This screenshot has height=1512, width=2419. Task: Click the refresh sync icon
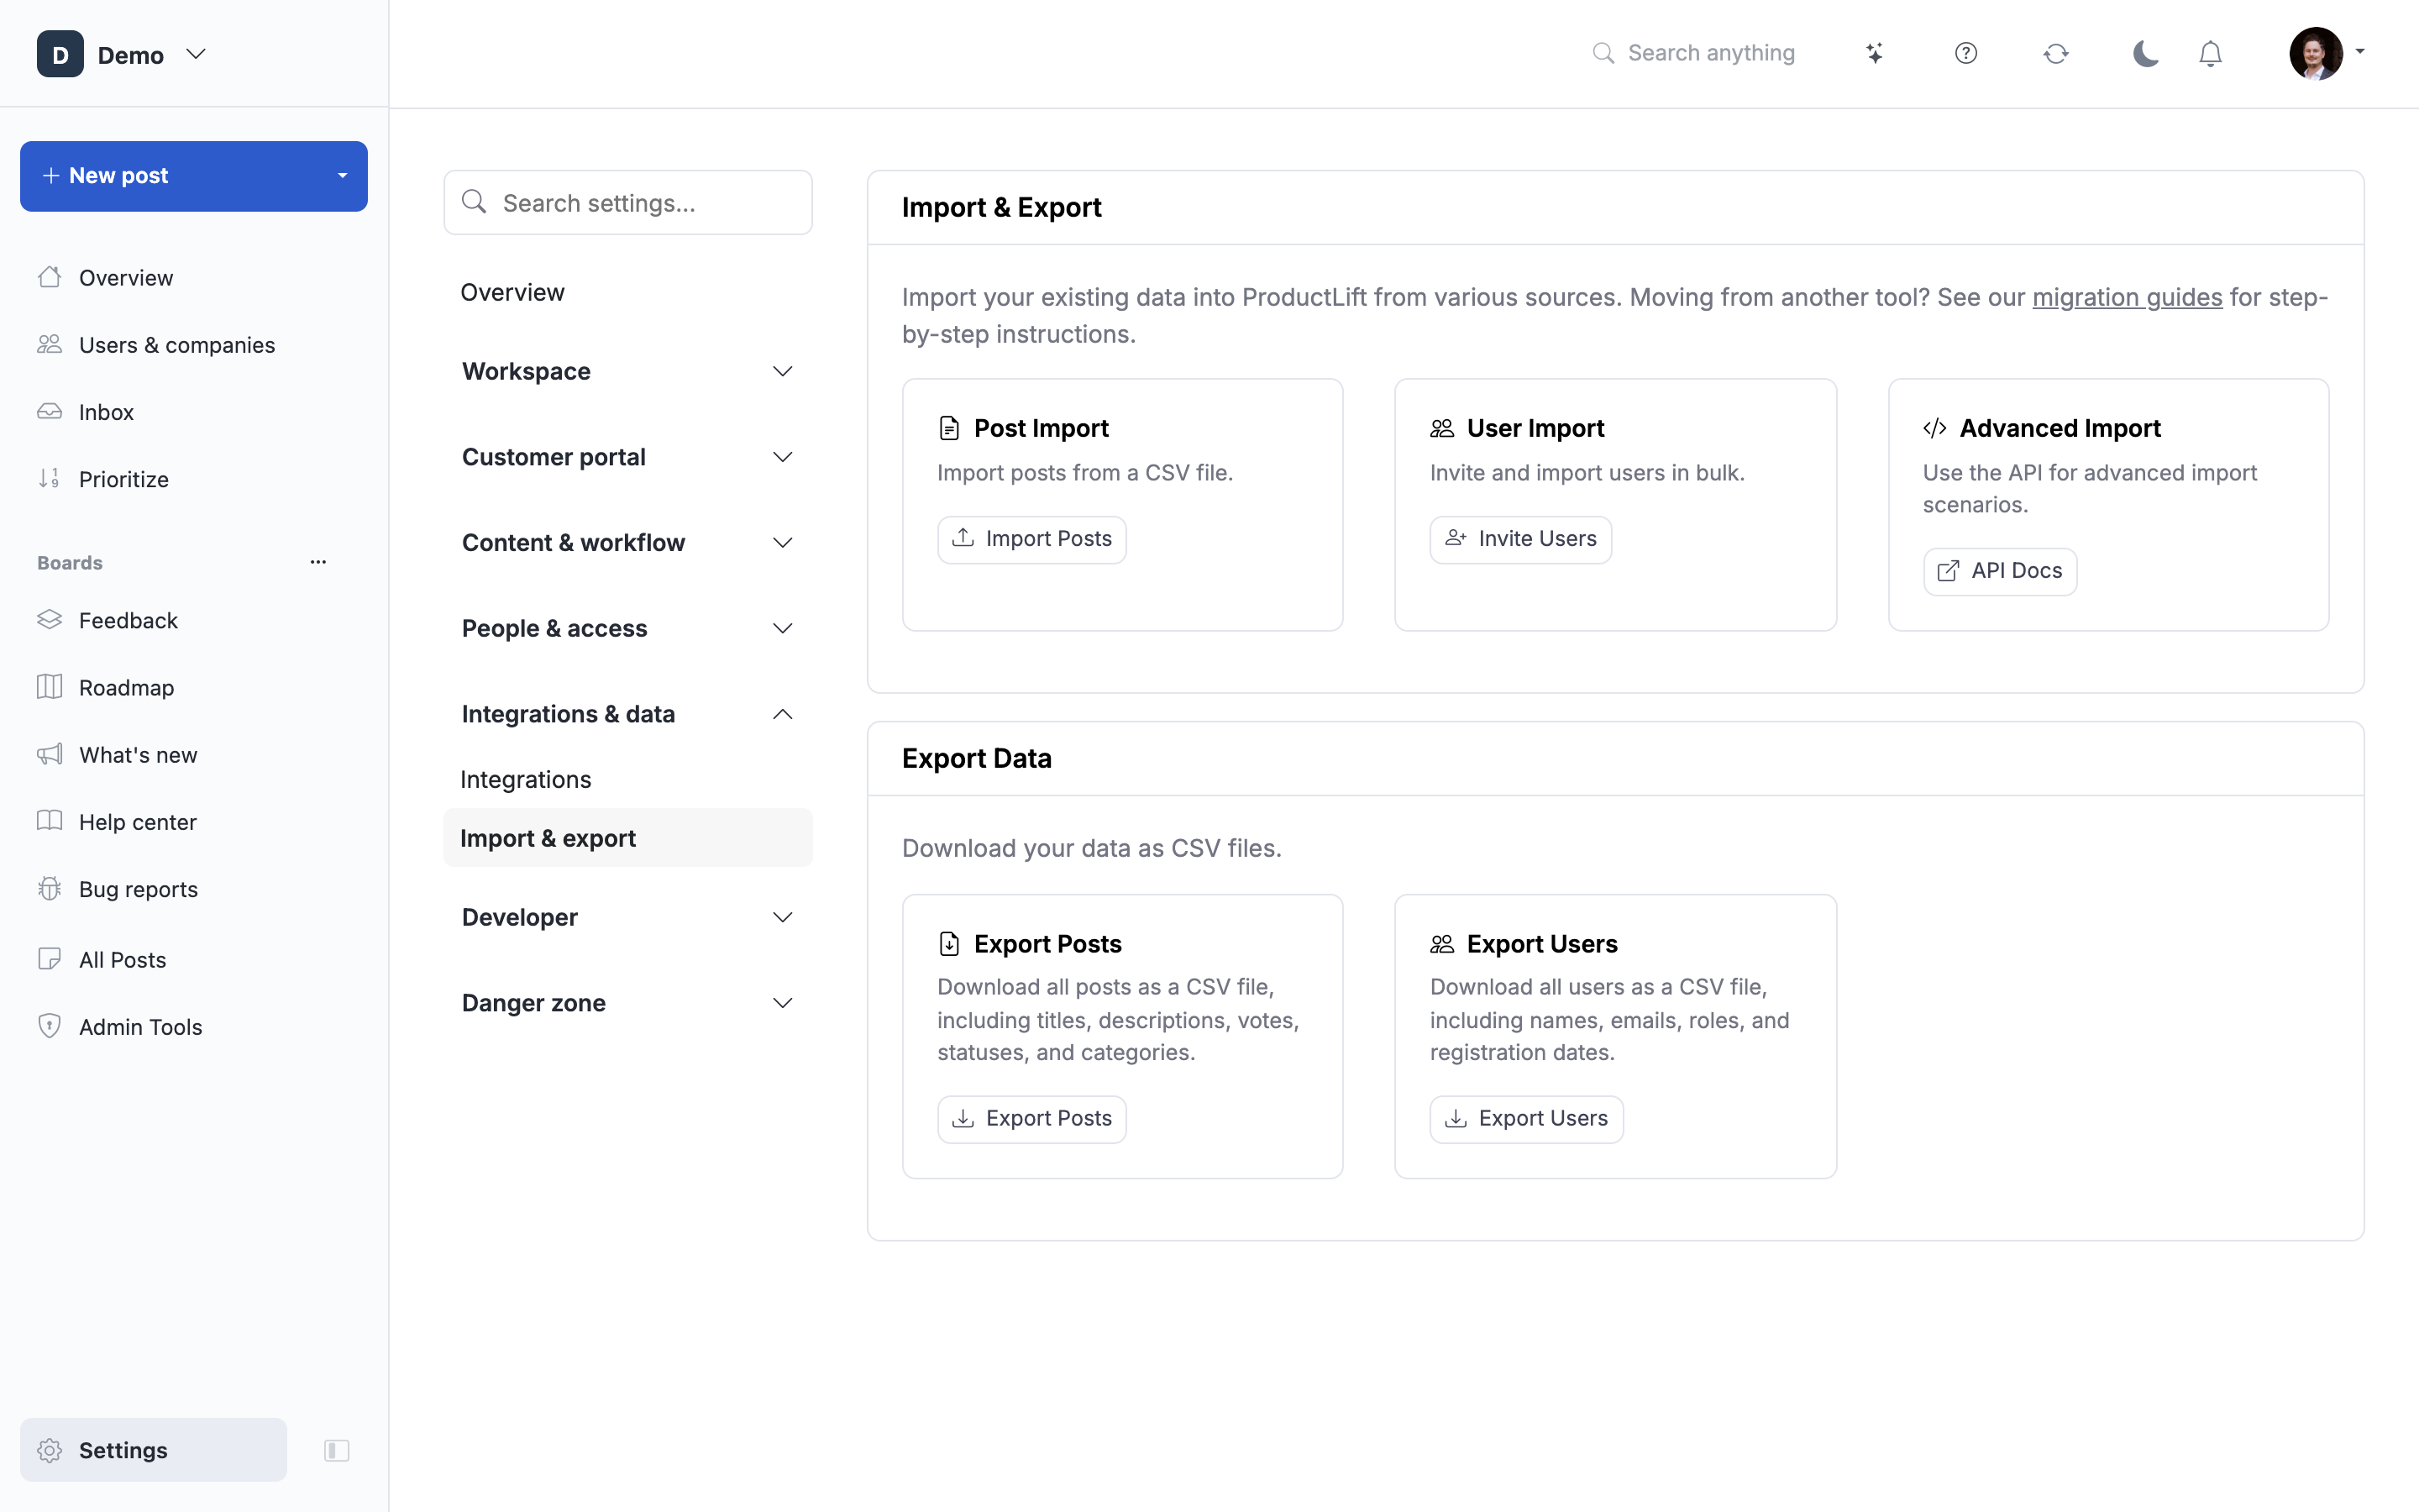click(x=2055, y=53)
